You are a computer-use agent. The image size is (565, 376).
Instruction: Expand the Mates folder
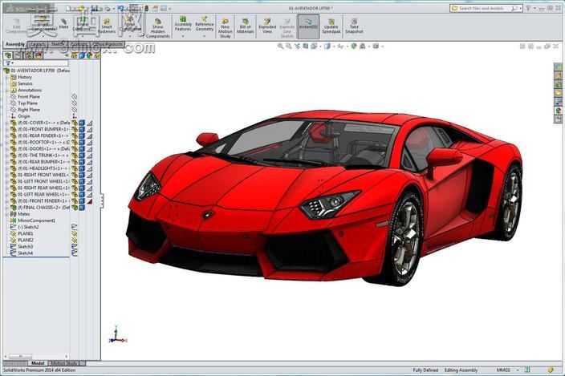point(6,214)
